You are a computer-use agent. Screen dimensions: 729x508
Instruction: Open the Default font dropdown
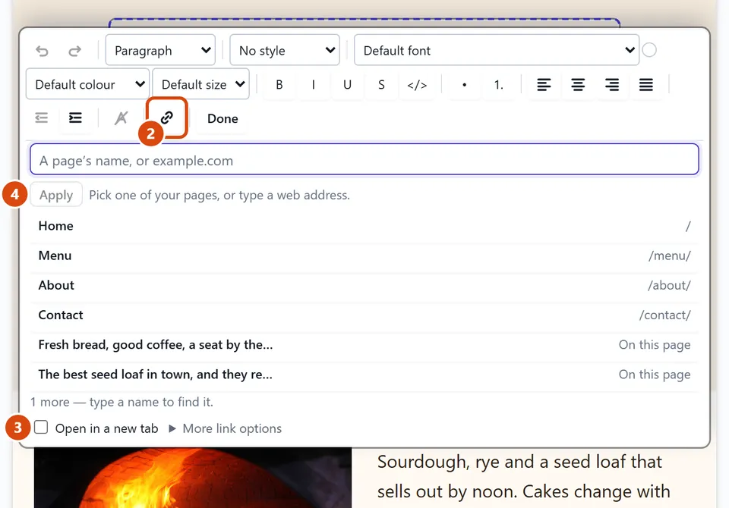coord(497,50)
